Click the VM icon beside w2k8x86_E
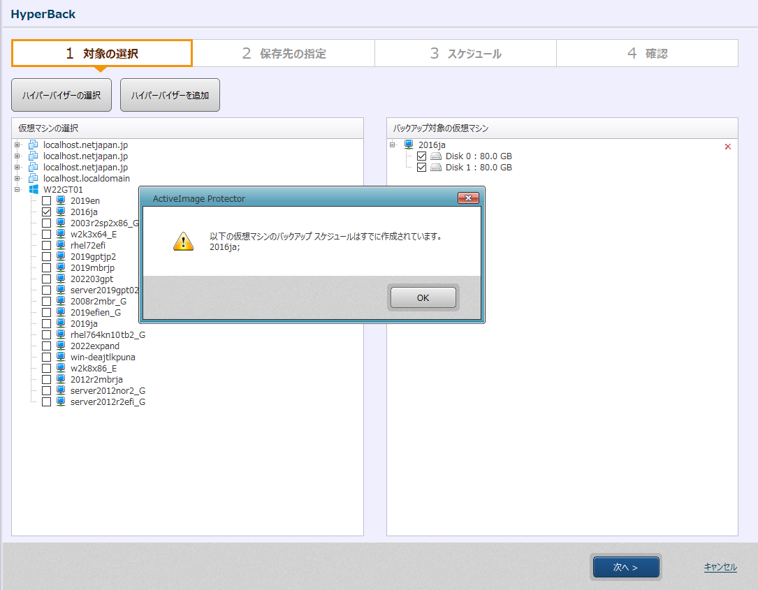758x590 pixels. pyautogui.click(x=60, y=368)
